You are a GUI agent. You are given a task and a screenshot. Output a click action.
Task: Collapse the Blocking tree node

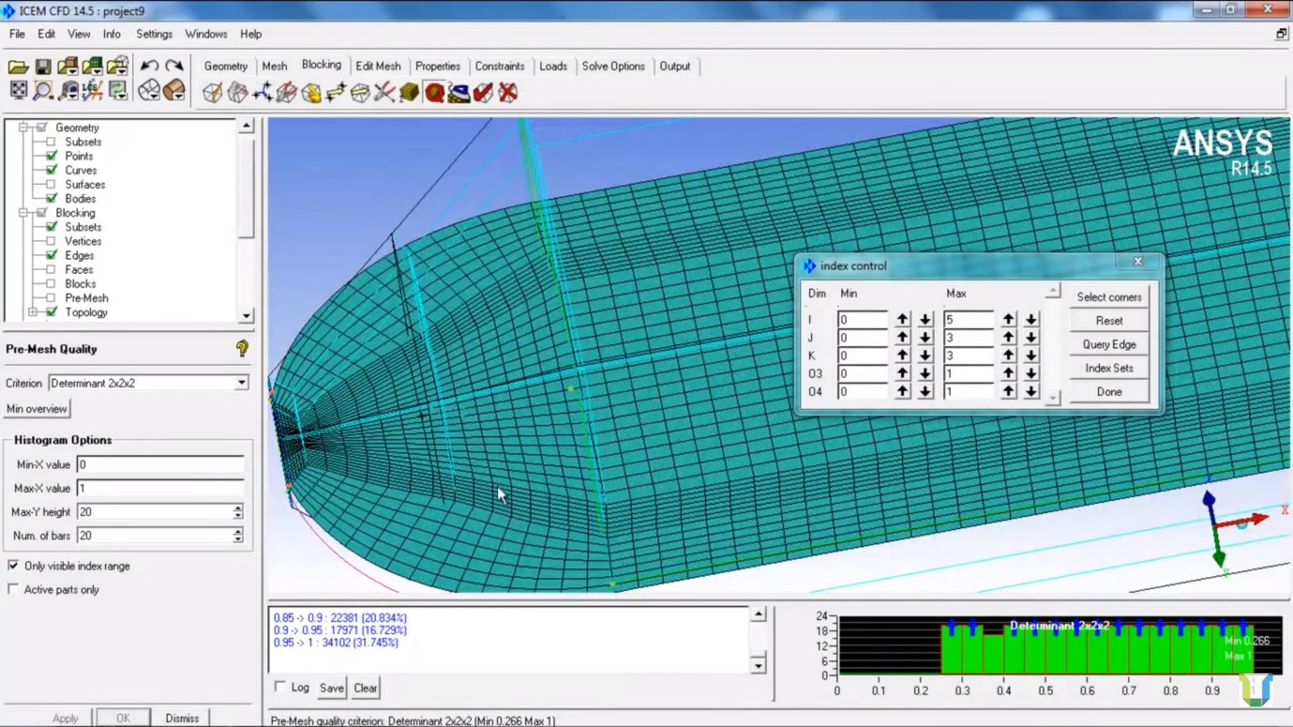(23, 212)
